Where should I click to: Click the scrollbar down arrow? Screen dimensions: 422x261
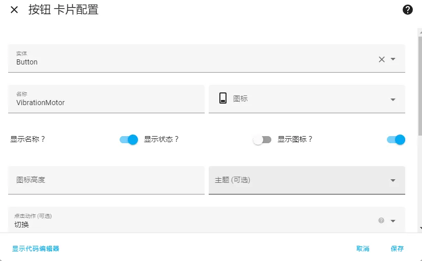420,228
